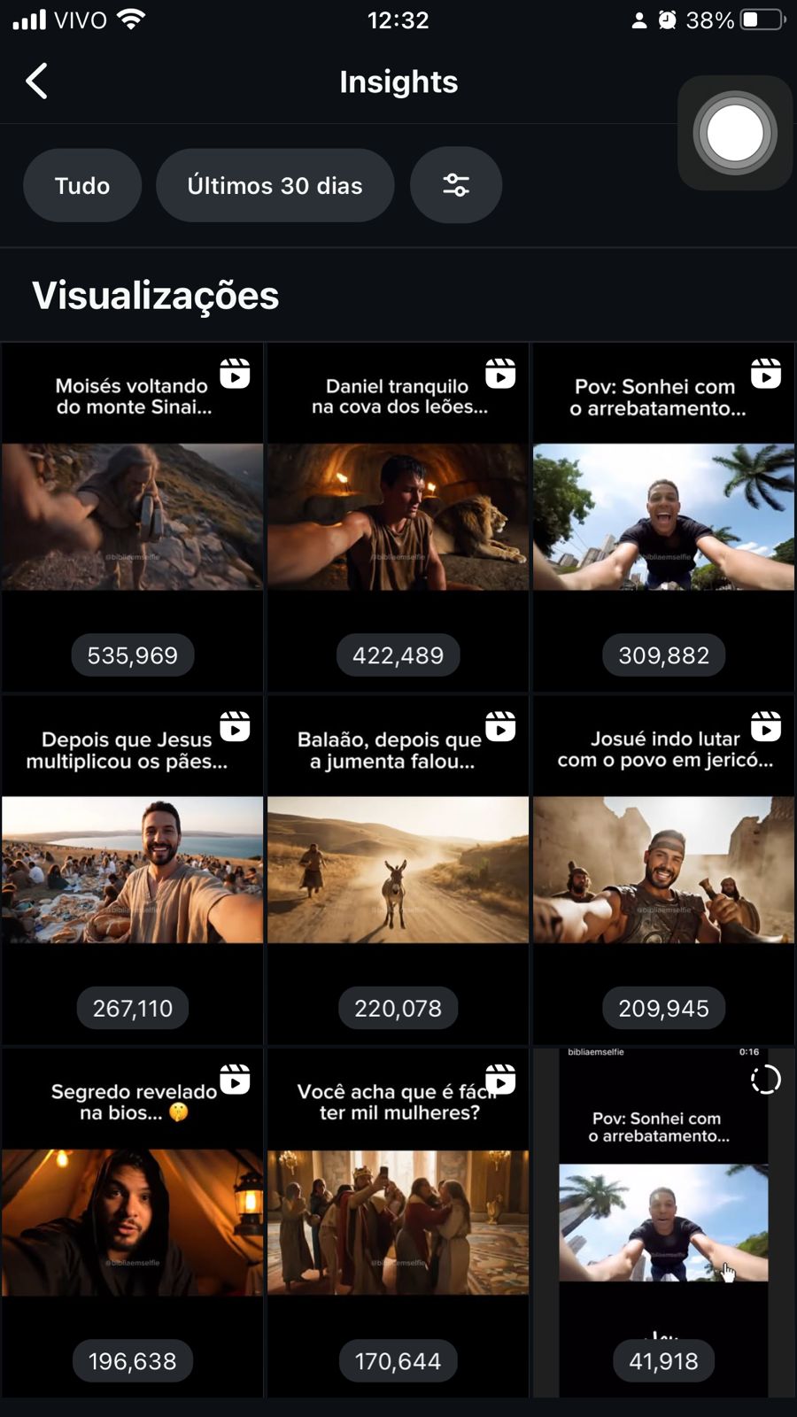Tap reel icon on Josué indo lutar post
Screen dimensions: 797x1417
point(766,726)
